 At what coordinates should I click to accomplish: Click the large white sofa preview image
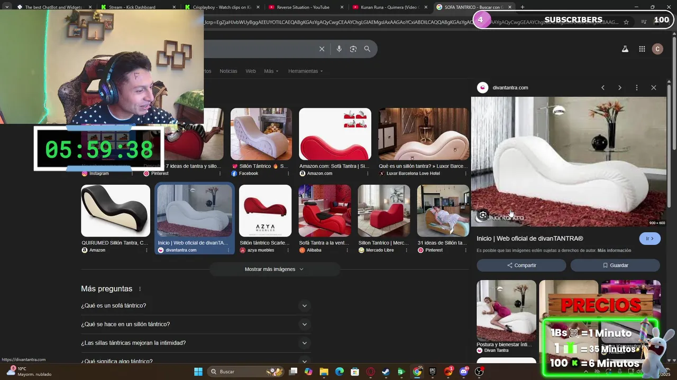pyautogui.click(x=569, y=161)
